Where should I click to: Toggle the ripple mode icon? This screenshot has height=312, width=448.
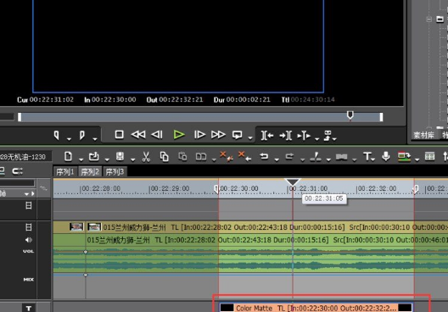pos(18,171)
